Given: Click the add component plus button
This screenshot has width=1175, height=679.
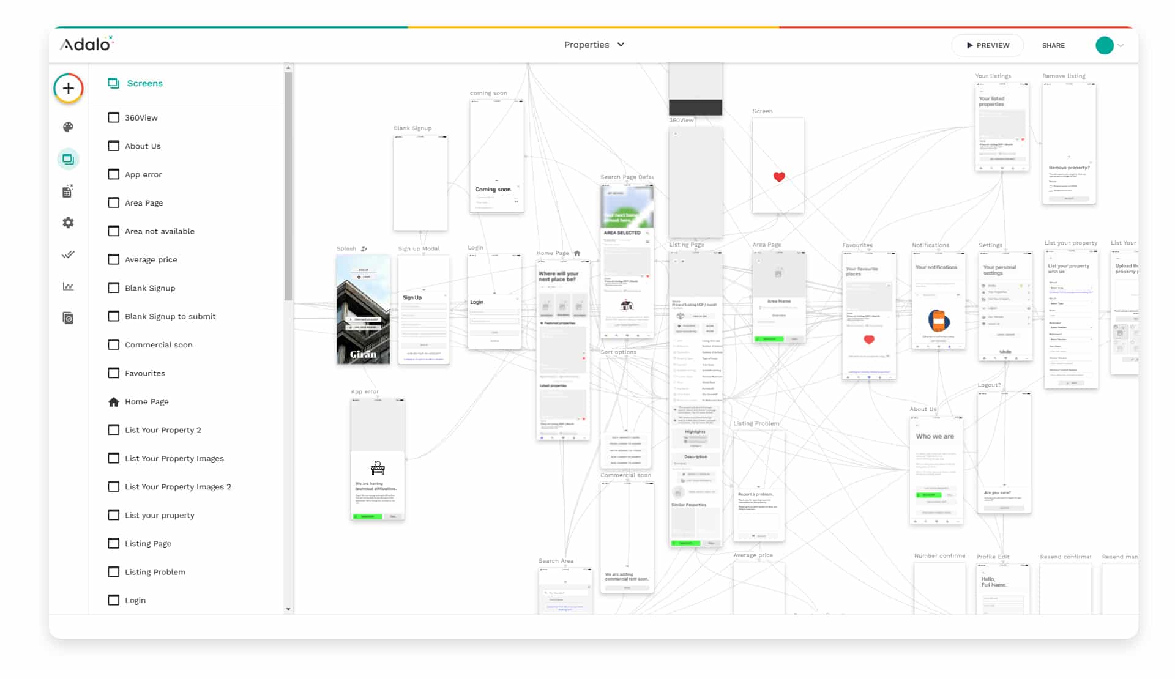Looking at the screenshot, I should tap(69, 89).
